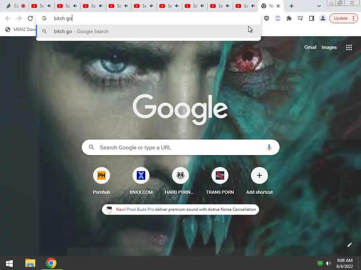Click the forward navigation arrow
This screenshot has height=270, width=361.
19,18
